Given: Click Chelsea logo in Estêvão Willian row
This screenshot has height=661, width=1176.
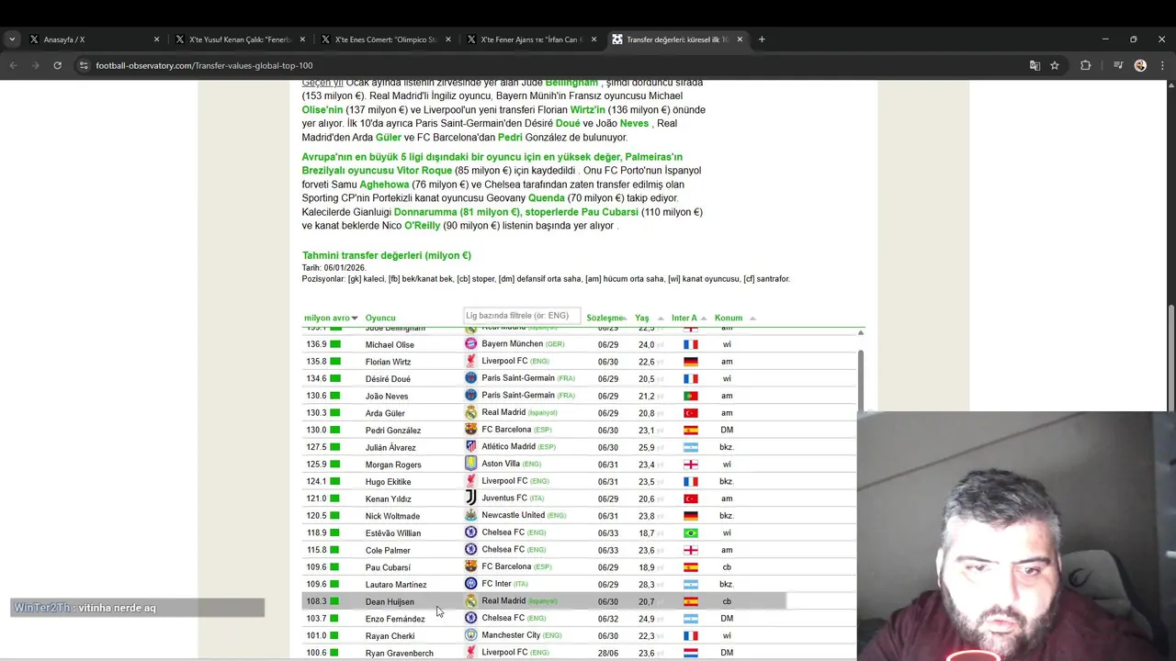Looking at the screenshot, I should tap(470, 532).
